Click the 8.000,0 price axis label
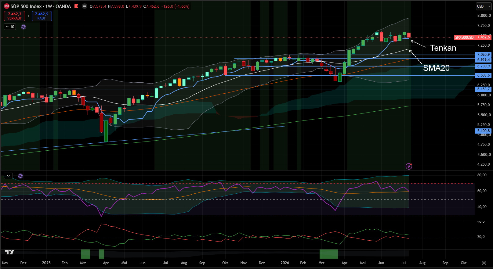Image resolution: width=493 pixels, height=269 pixels. (484, 16)
